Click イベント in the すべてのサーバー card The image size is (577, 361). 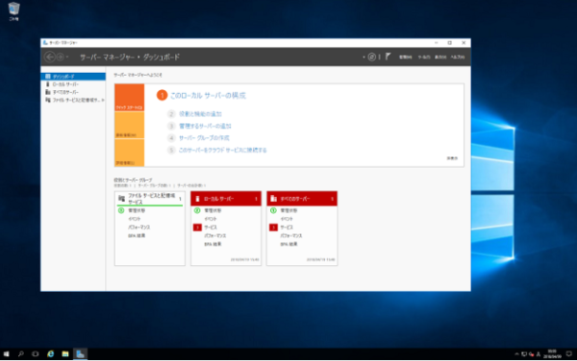(x=287, y=219)
